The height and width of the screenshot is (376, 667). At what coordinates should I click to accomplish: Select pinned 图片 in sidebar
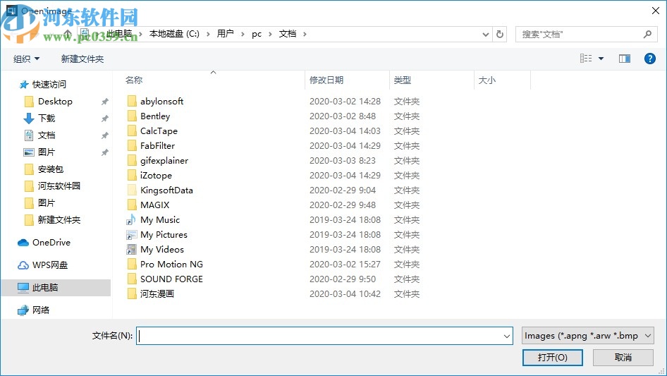(47, 152)
